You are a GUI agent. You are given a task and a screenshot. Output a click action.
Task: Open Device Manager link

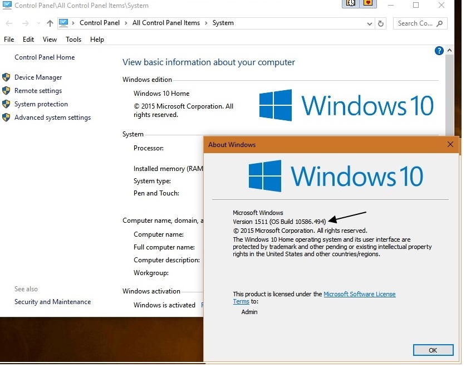point(38,77)
